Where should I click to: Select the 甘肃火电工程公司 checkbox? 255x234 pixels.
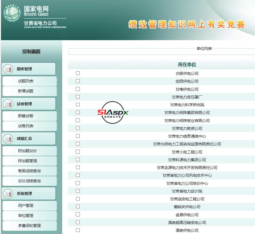tap(78, 152)
